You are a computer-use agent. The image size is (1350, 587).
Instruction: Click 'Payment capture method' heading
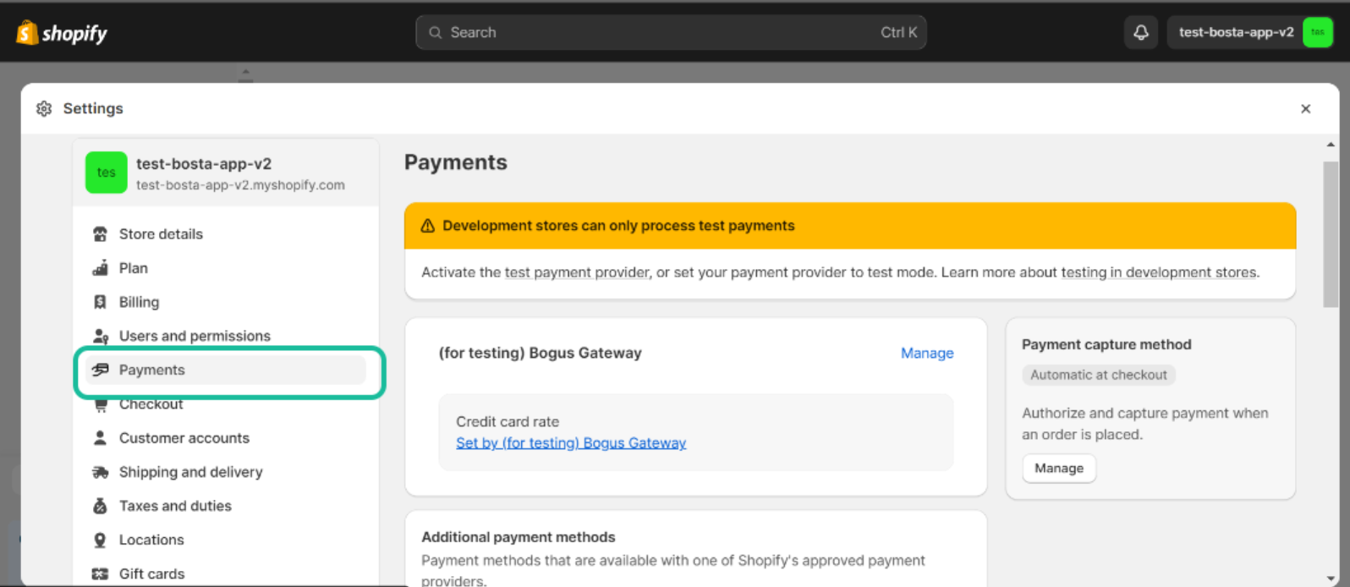[x=1106, y=344]
